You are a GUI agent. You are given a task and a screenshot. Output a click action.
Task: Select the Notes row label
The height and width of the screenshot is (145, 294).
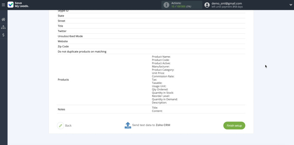coord(61,109)
